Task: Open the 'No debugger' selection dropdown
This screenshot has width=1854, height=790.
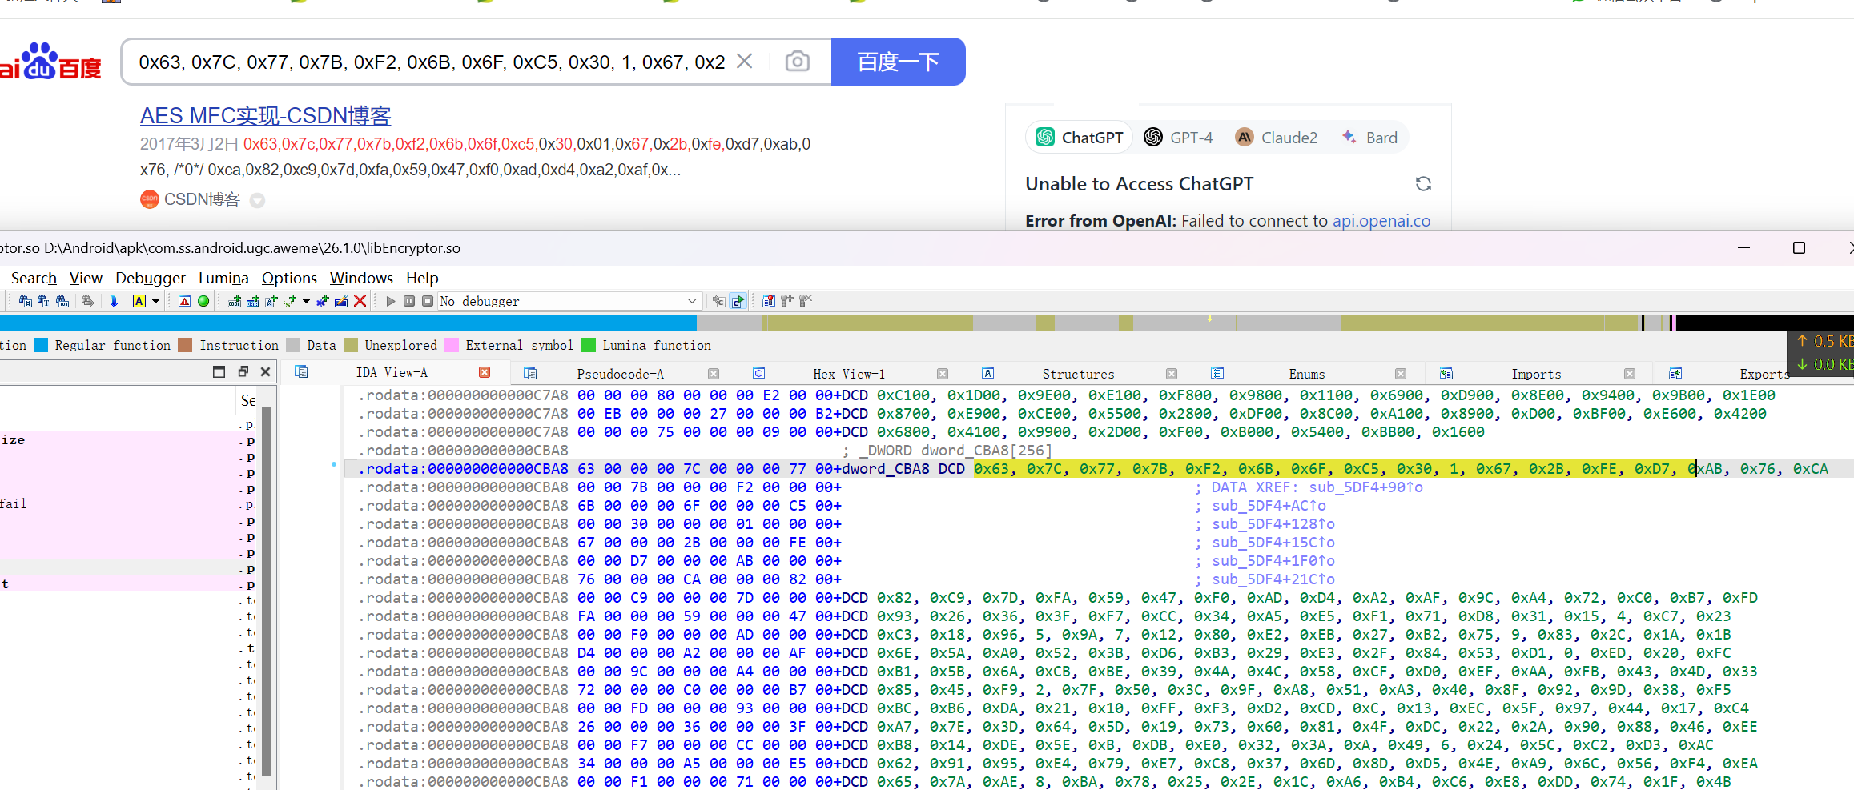Action: point(570,301)
